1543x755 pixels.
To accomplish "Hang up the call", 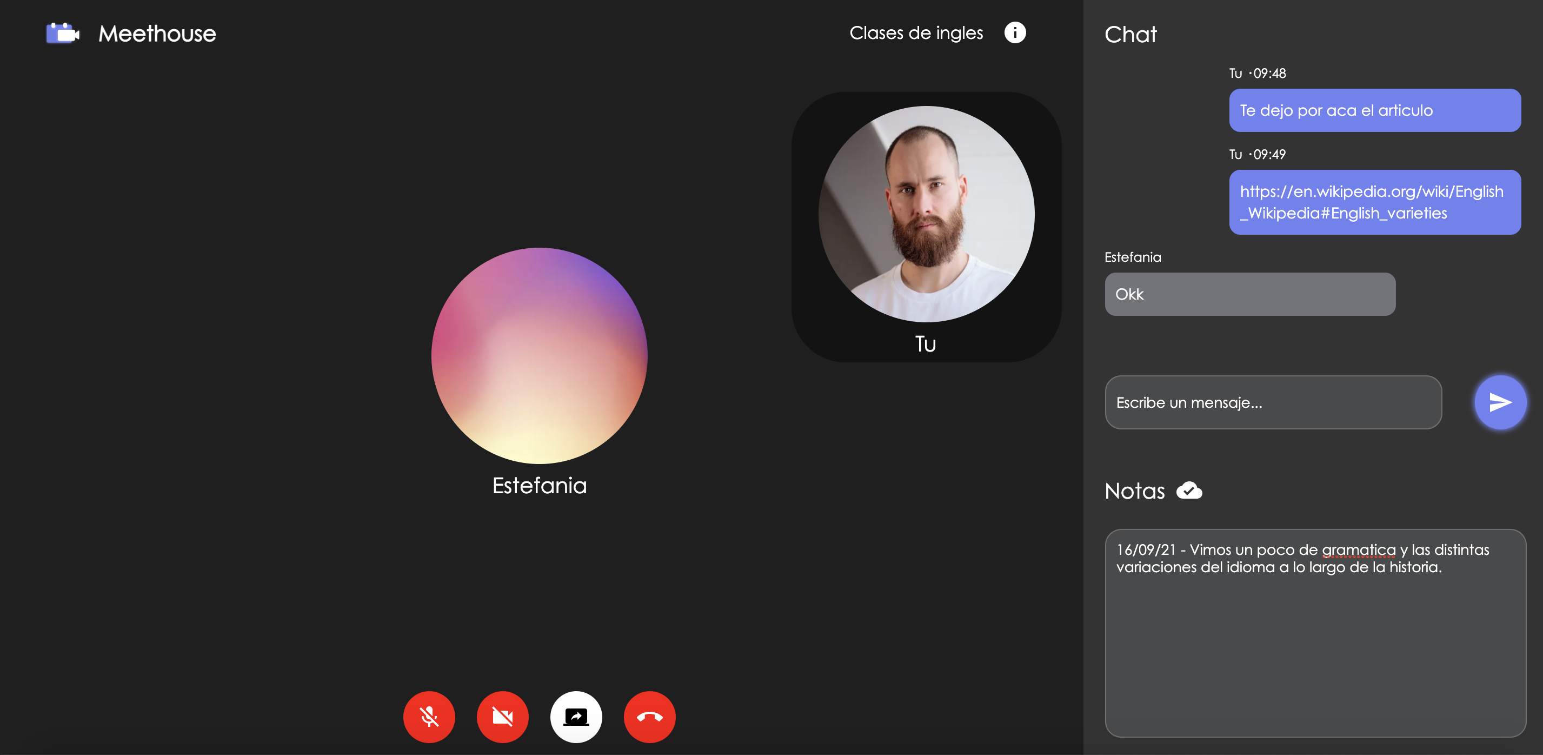I will tap(649, 717).
